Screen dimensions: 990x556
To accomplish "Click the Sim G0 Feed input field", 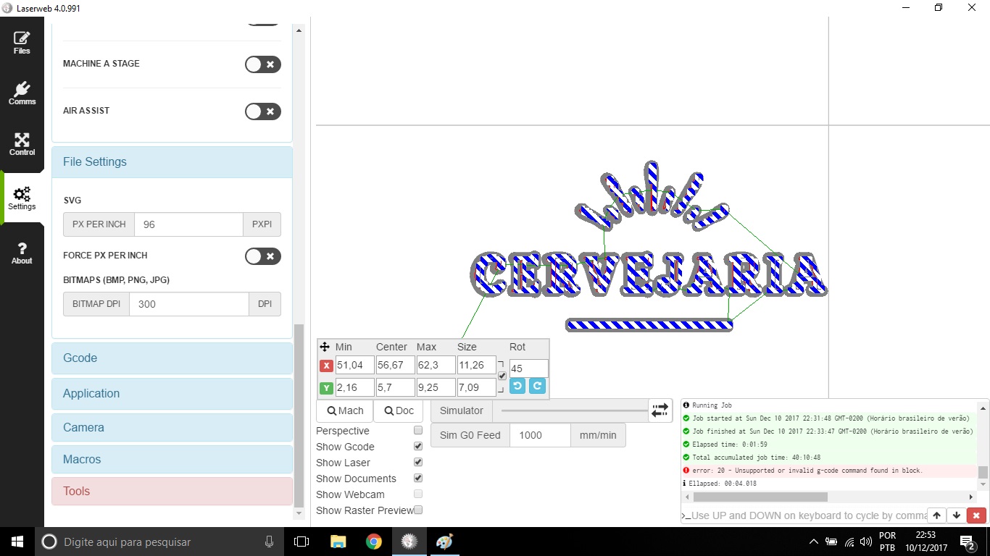I will [x=540, y=435].
